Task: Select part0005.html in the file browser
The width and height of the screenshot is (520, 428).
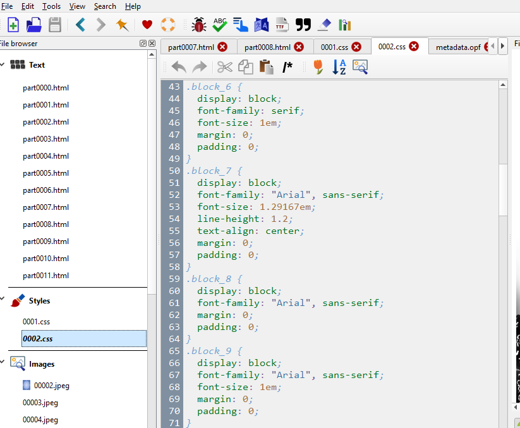Action: point(45,173)
